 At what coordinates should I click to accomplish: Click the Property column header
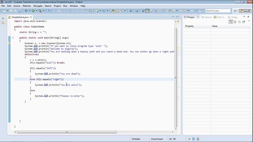pyautogui.click(x=197, y=26)
